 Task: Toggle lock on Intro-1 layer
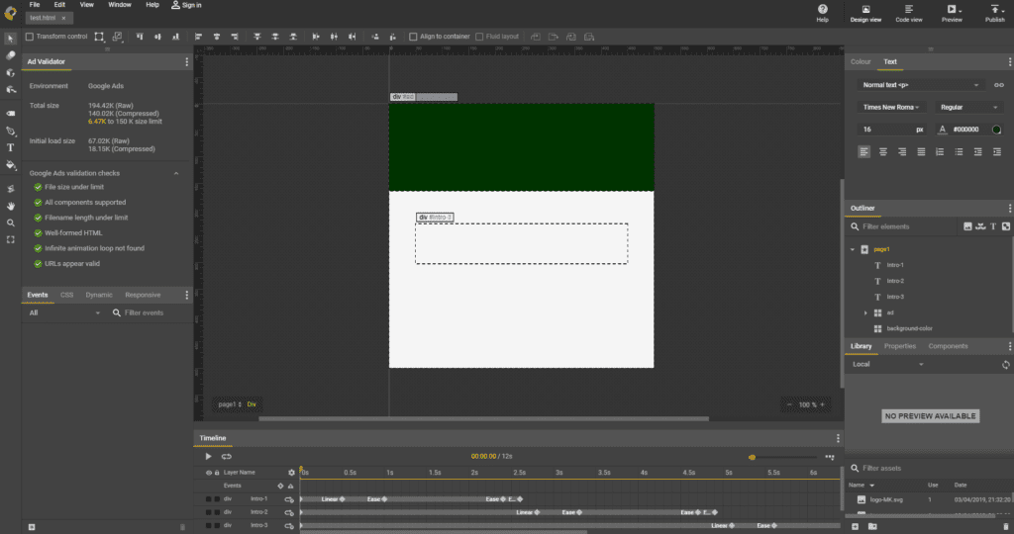[x=217, y=499]
